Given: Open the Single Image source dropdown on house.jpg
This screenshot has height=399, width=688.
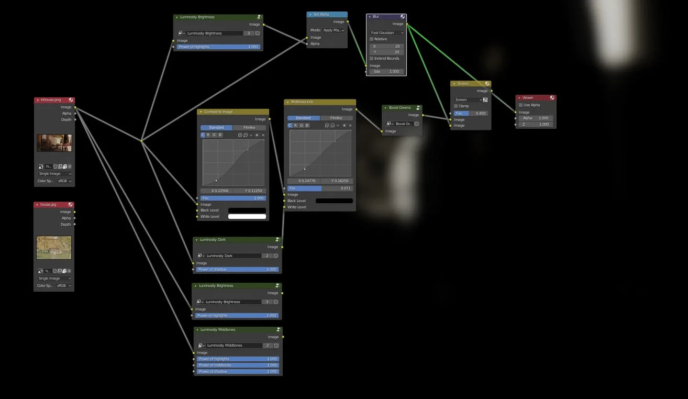Looking at the screenshot, I should pos(54,278).
